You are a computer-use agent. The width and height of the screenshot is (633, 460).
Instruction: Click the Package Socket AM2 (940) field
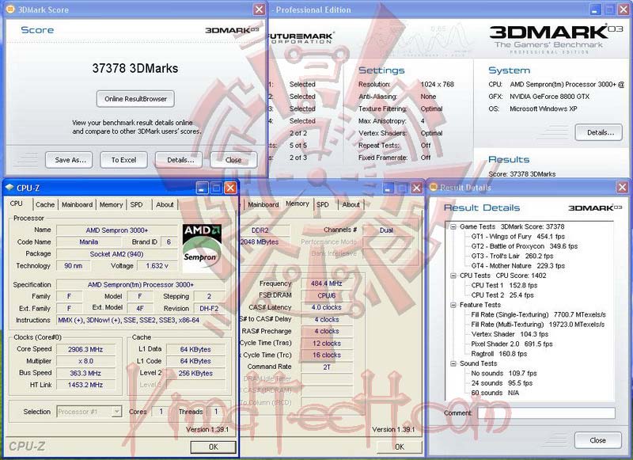(116, 254)
